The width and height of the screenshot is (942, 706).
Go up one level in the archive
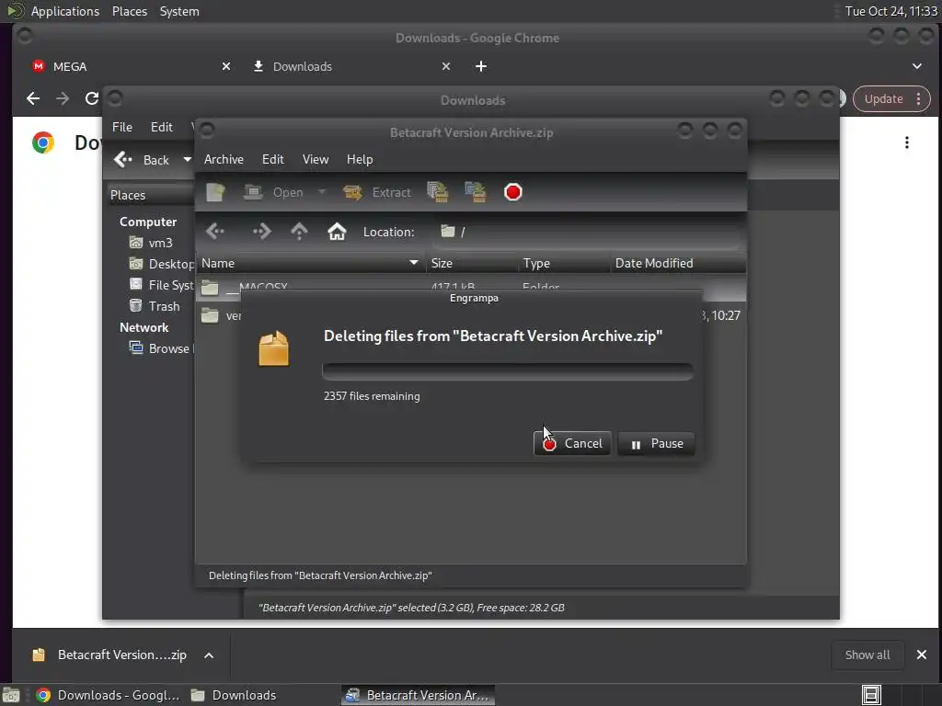tap(299, 232)
